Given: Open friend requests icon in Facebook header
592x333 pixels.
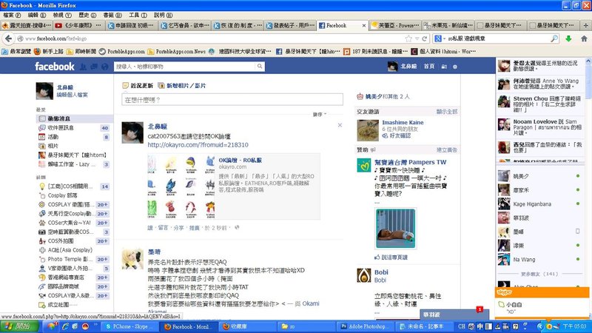Looking at the screenshot, I should click(83, 67).
